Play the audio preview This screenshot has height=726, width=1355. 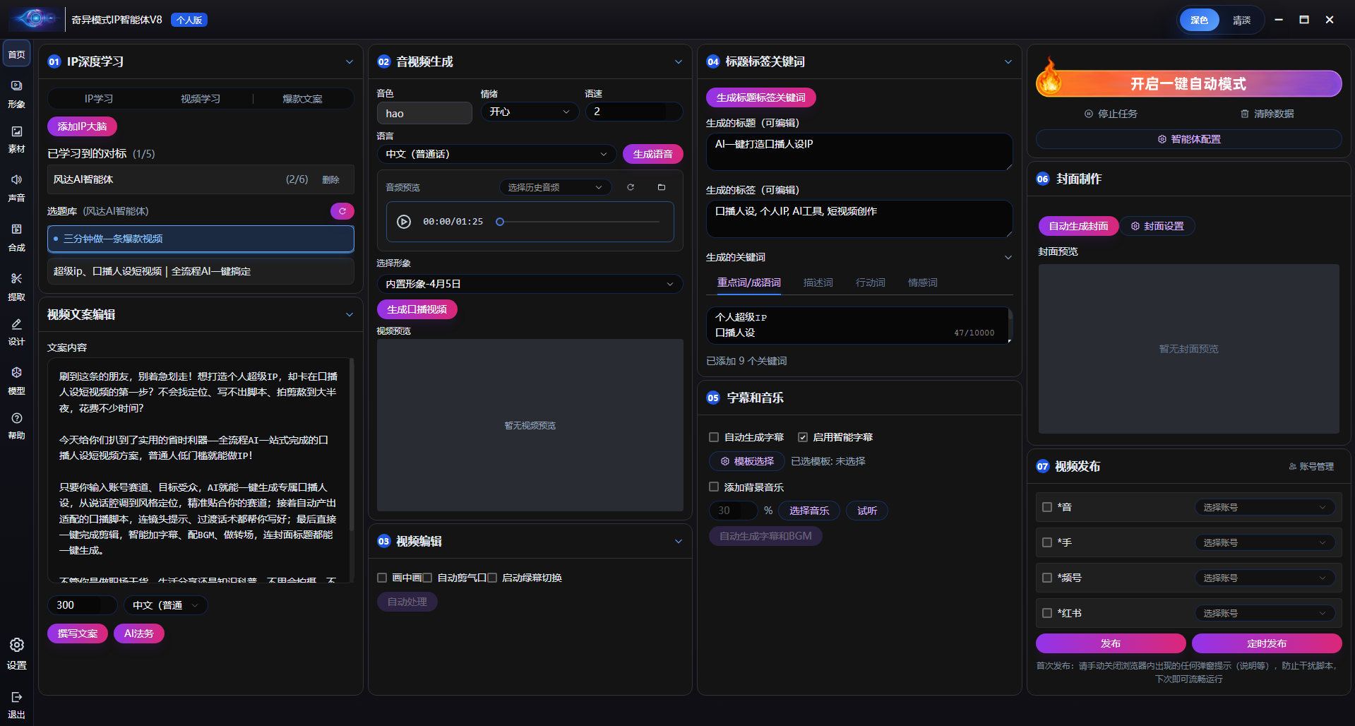404,222
